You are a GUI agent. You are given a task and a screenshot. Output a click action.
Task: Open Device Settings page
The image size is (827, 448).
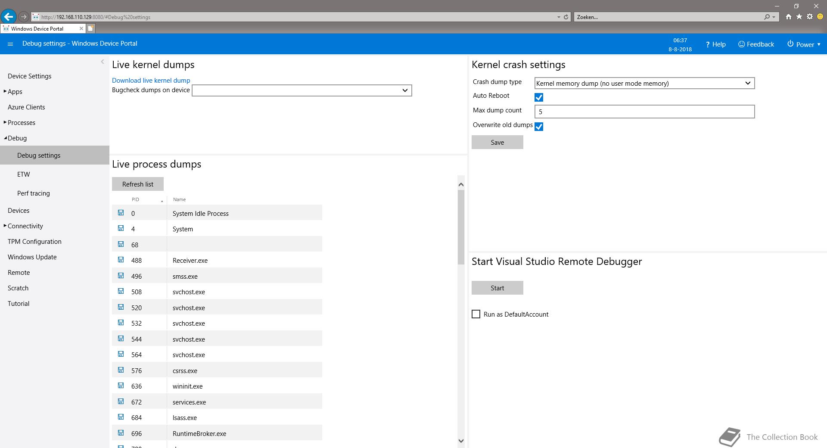29,76
